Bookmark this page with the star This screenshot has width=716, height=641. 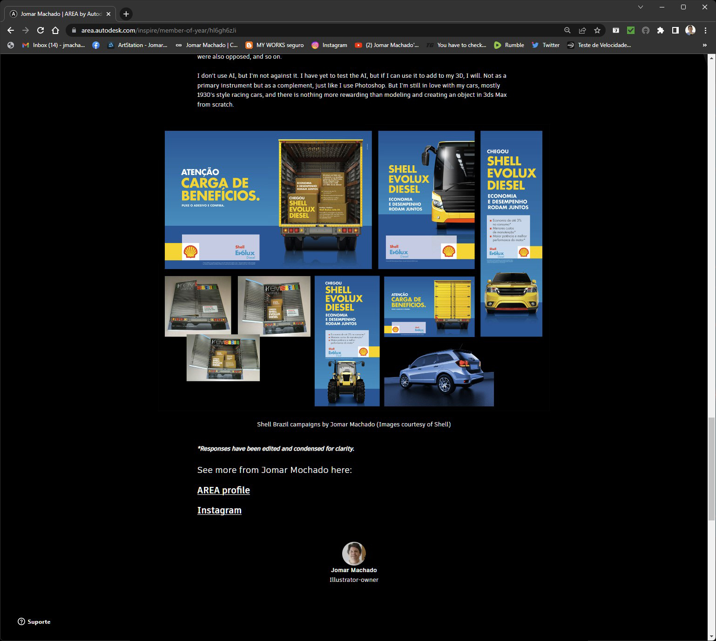pyautogui.click(x=597, y=30)
